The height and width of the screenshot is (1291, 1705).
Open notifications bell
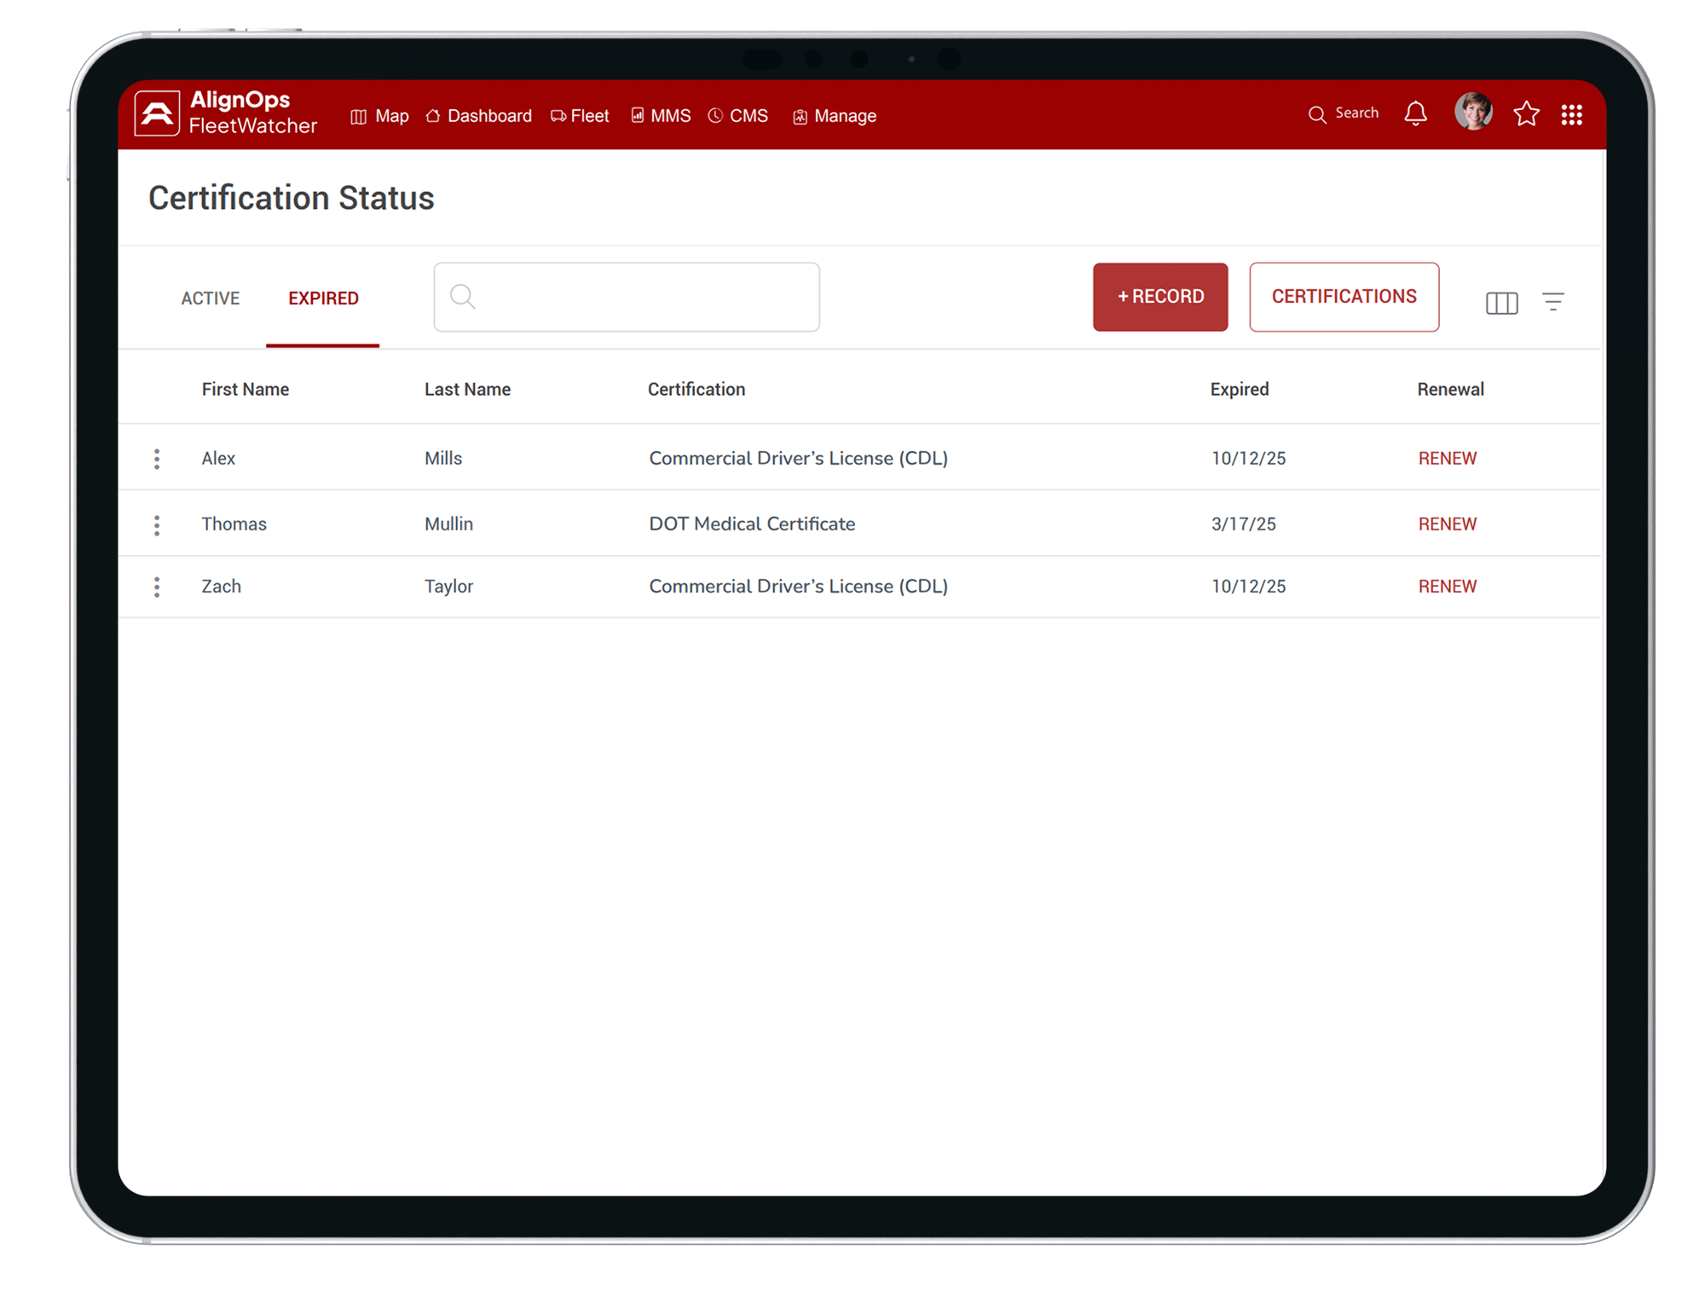[1415, 113]
